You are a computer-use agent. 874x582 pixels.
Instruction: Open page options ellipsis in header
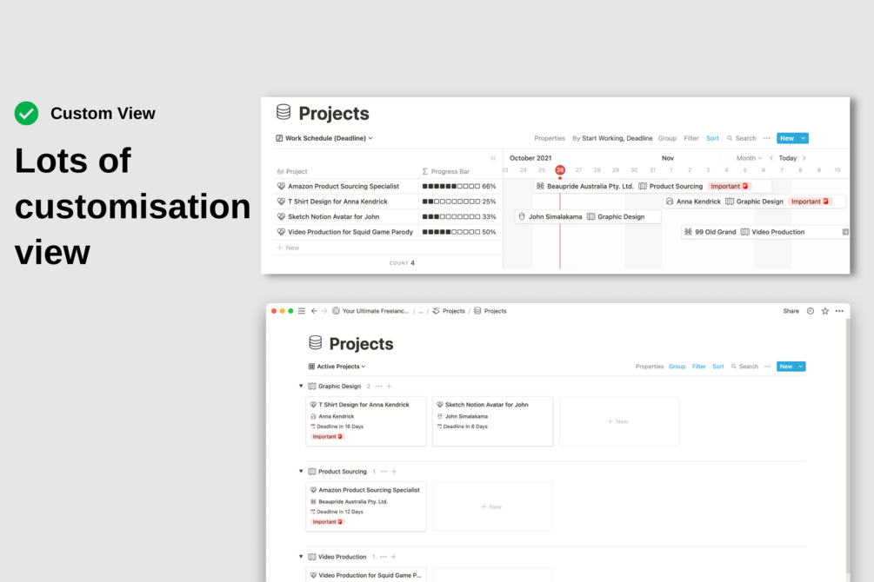click(x=839, y=311)
